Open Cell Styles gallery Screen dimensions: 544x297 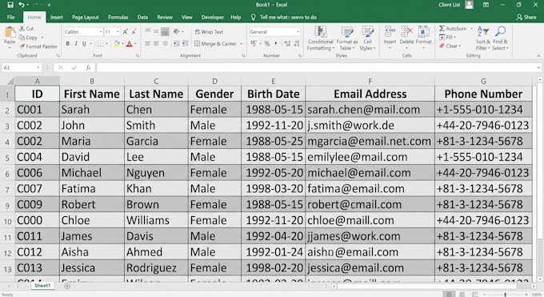367,38
